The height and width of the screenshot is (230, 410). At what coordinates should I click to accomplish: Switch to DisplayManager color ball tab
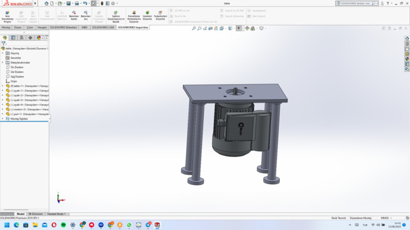tap(39, 38)
